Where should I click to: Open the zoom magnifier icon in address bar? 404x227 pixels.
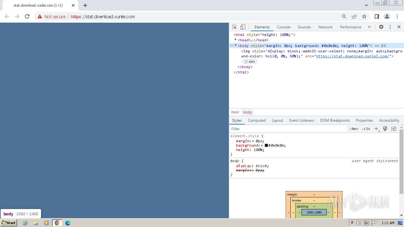pyautogui.click(x=344, y=16)
